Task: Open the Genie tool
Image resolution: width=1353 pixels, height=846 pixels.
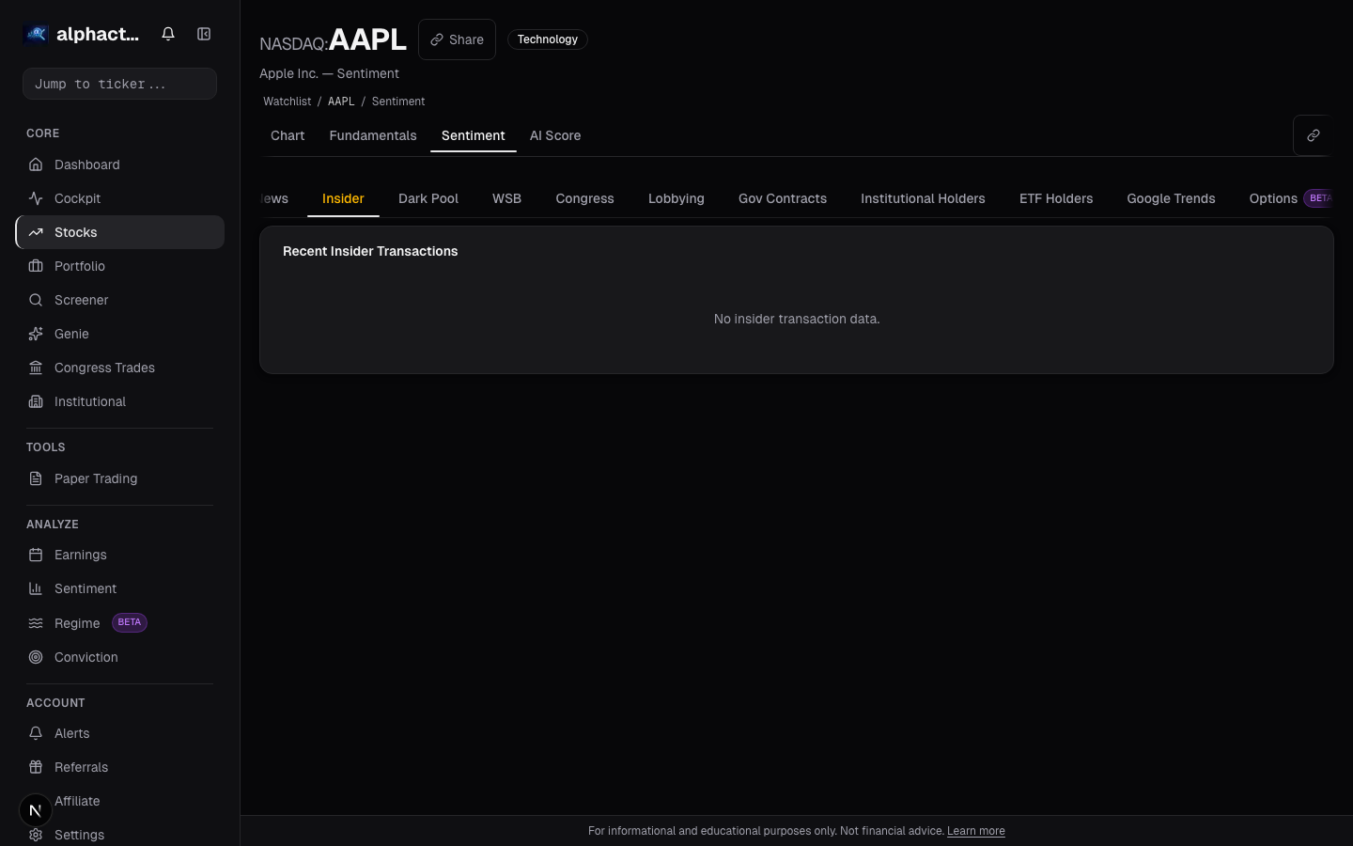Action: [71, 334]
